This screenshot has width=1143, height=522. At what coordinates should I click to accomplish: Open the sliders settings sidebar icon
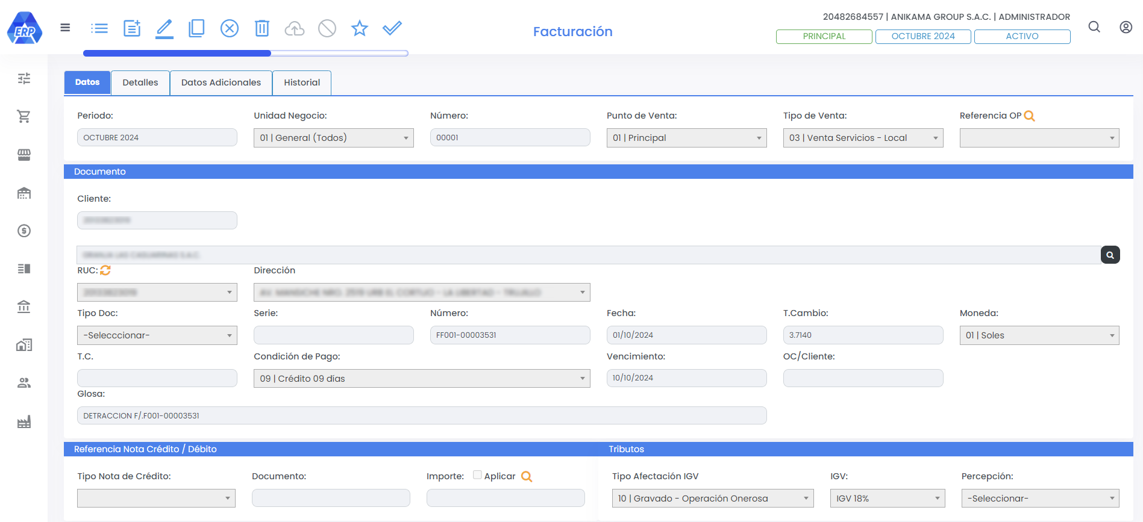pyautogui.click(x=24, y=78)
